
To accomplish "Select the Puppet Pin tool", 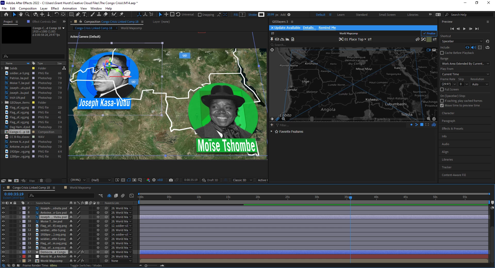I will [122, 14].
